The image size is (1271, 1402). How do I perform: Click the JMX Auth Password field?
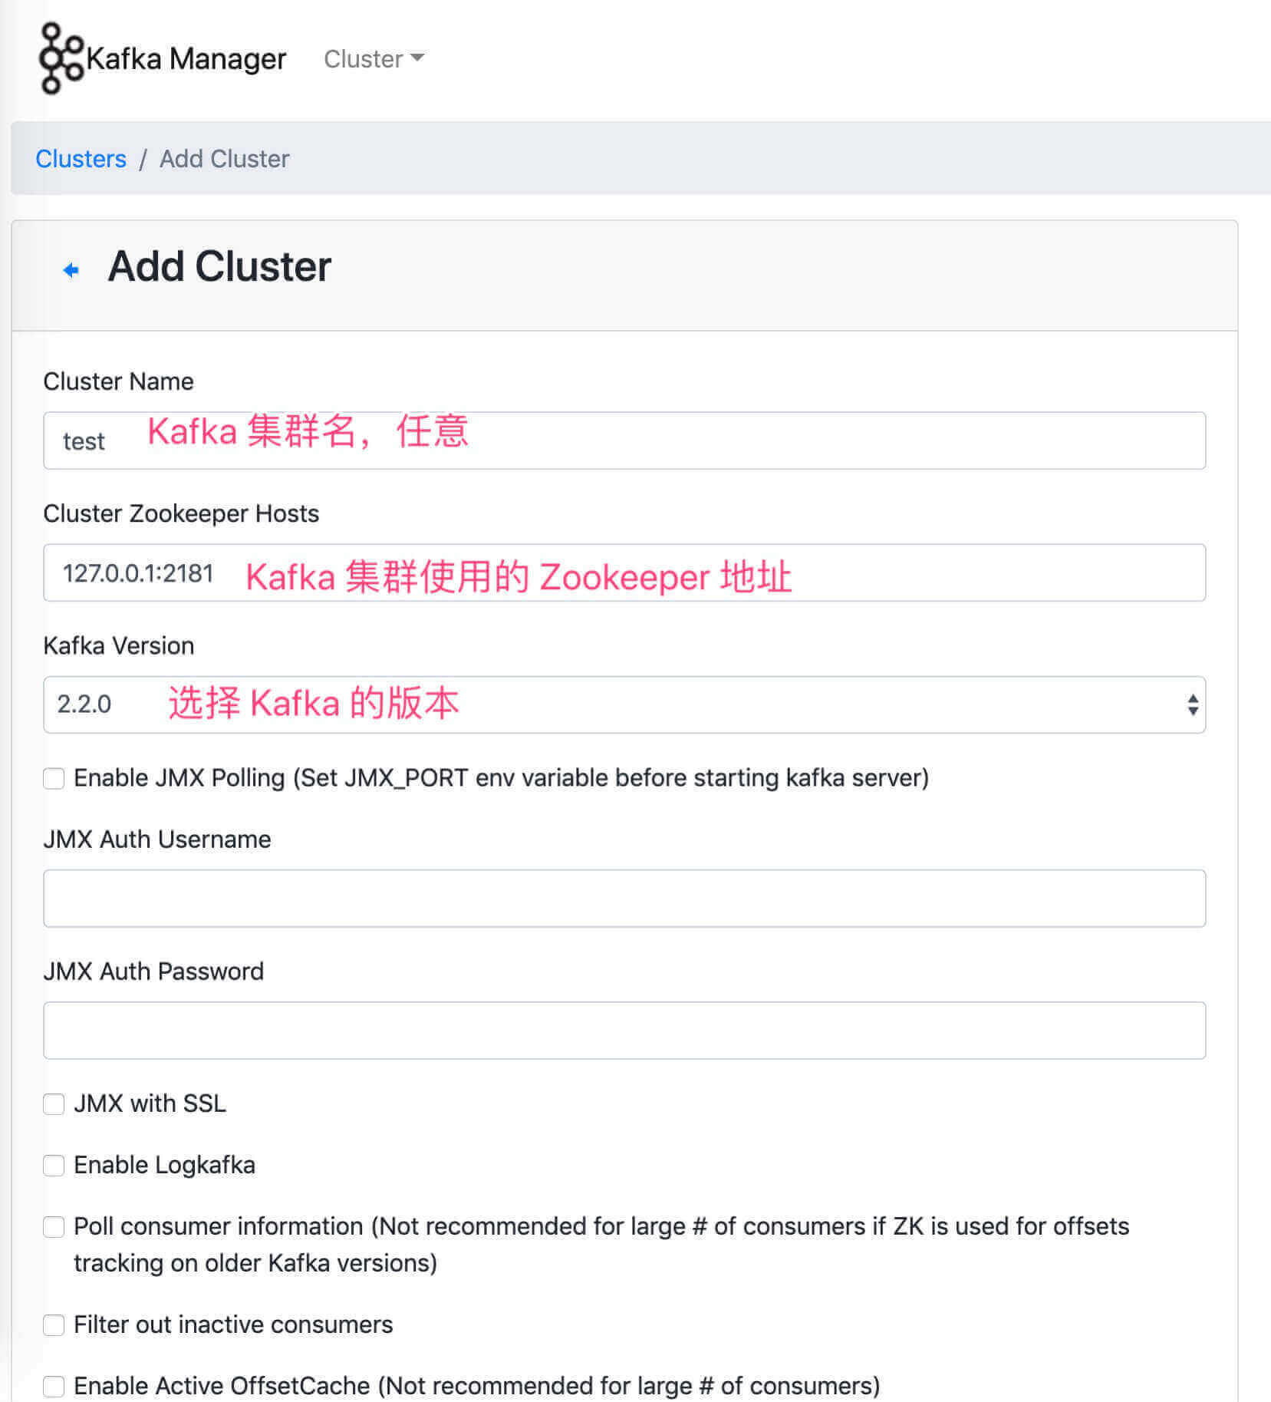(624, 1030)
